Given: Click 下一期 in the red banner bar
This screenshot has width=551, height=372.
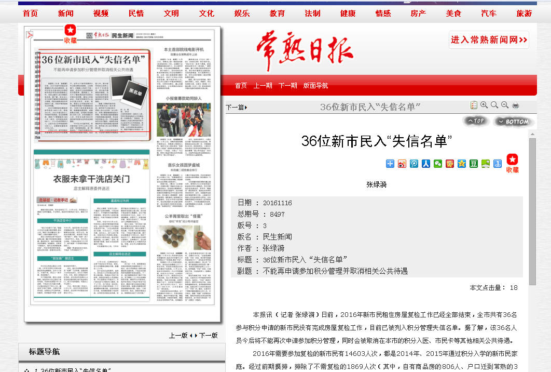Looking at the screenshot, I should [x=288, y=86].
